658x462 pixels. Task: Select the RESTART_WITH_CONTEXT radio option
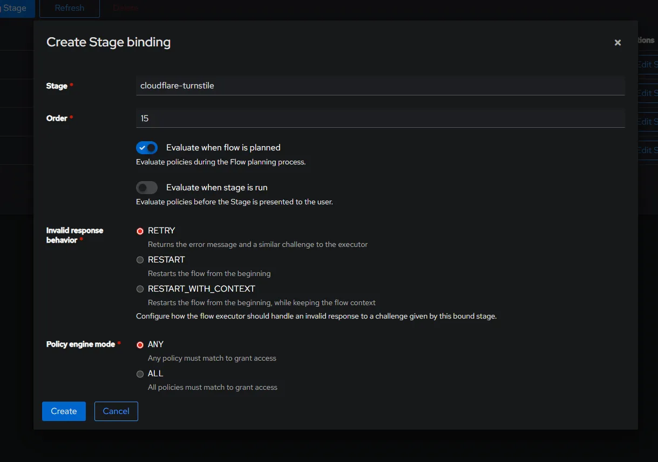coord(140,289)
